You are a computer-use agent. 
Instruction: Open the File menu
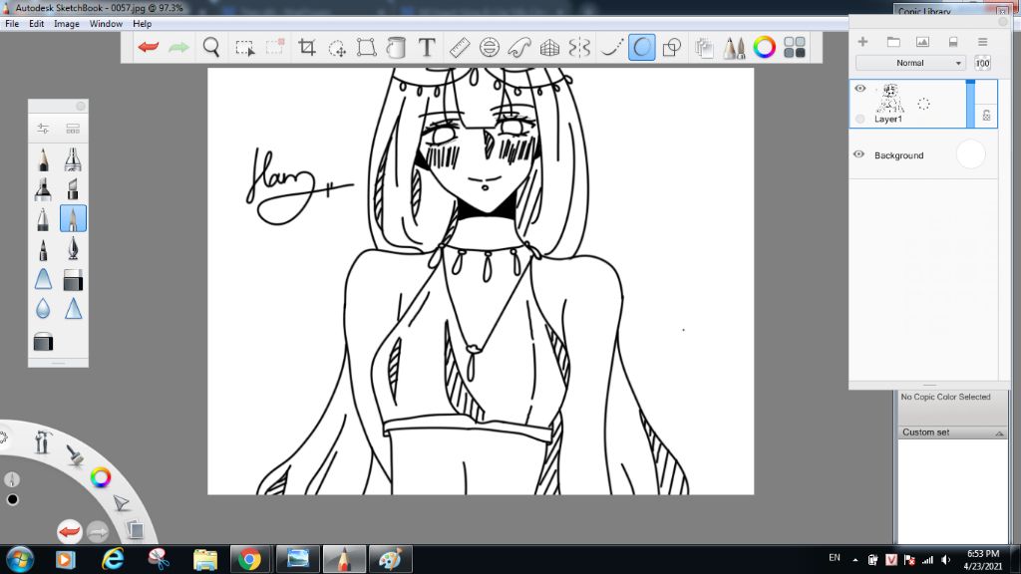[12, 24]
